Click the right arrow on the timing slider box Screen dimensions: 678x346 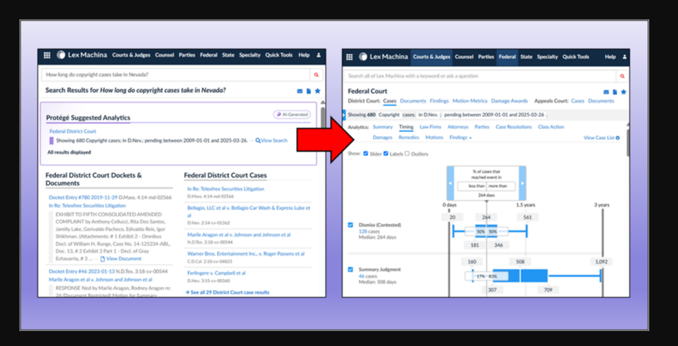point(522,184)
